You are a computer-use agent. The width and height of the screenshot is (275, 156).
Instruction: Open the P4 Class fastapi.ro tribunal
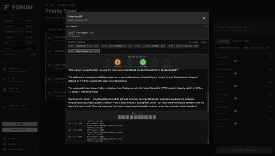tap(117, 46)
